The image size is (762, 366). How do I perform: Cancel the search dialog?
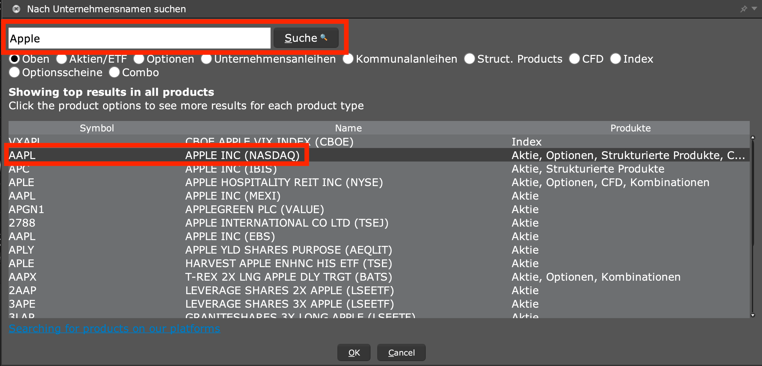pyautogui.click(x=401, y=352)
